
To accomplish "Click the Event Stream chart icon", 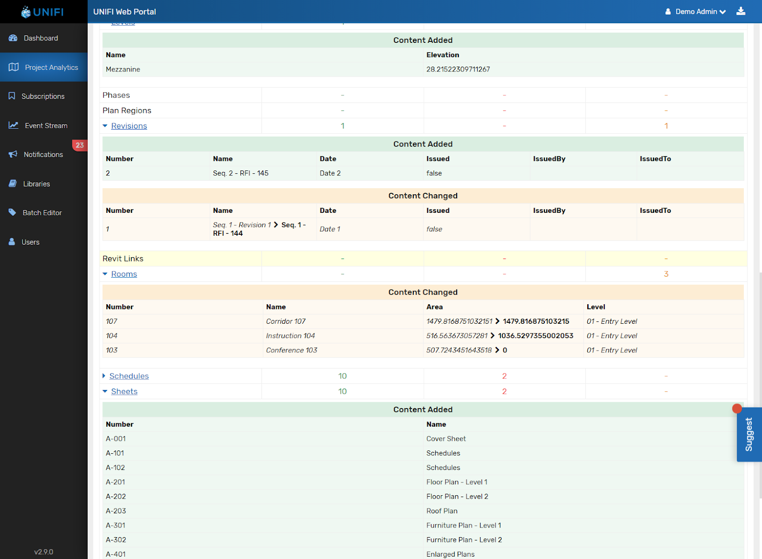I will pos(13,125).
